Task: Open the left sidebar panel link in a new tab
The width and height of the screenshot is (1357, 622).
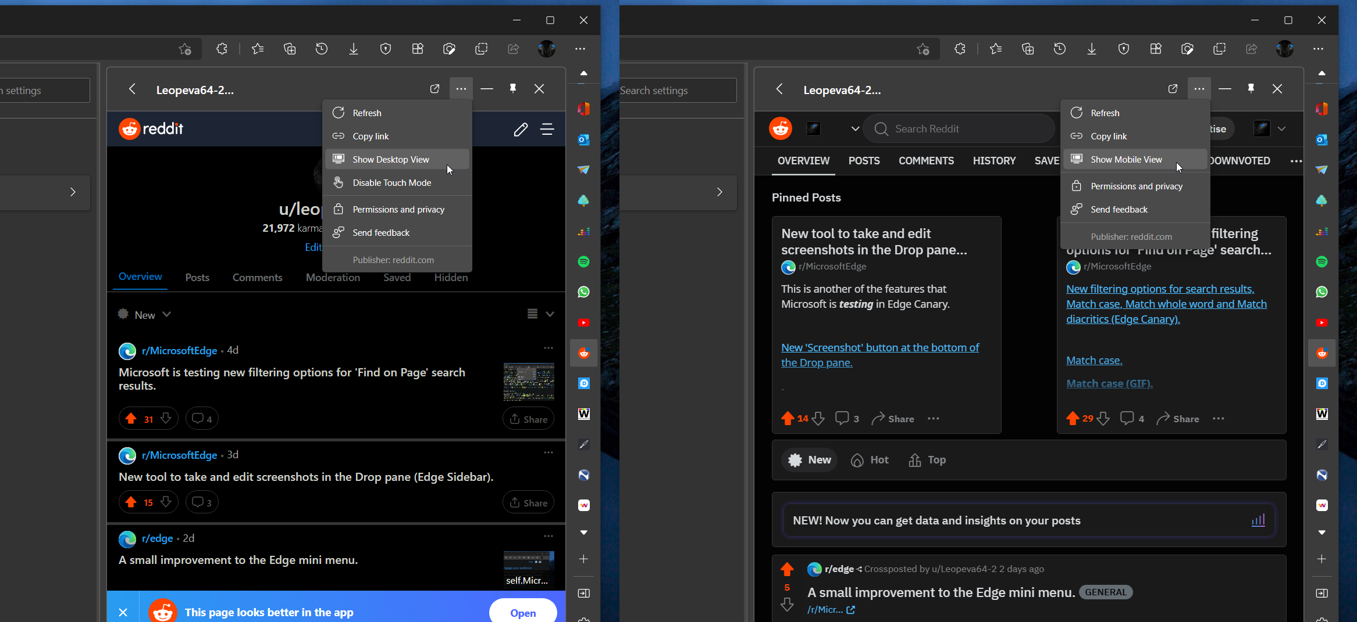Action: (434, 89)
